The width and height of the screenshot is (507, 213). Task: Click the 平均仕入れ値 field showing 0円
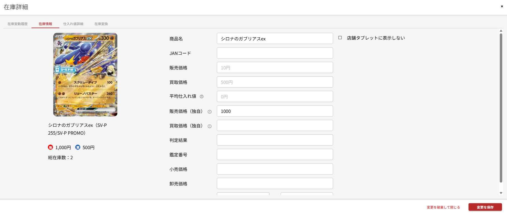(275, 96)
